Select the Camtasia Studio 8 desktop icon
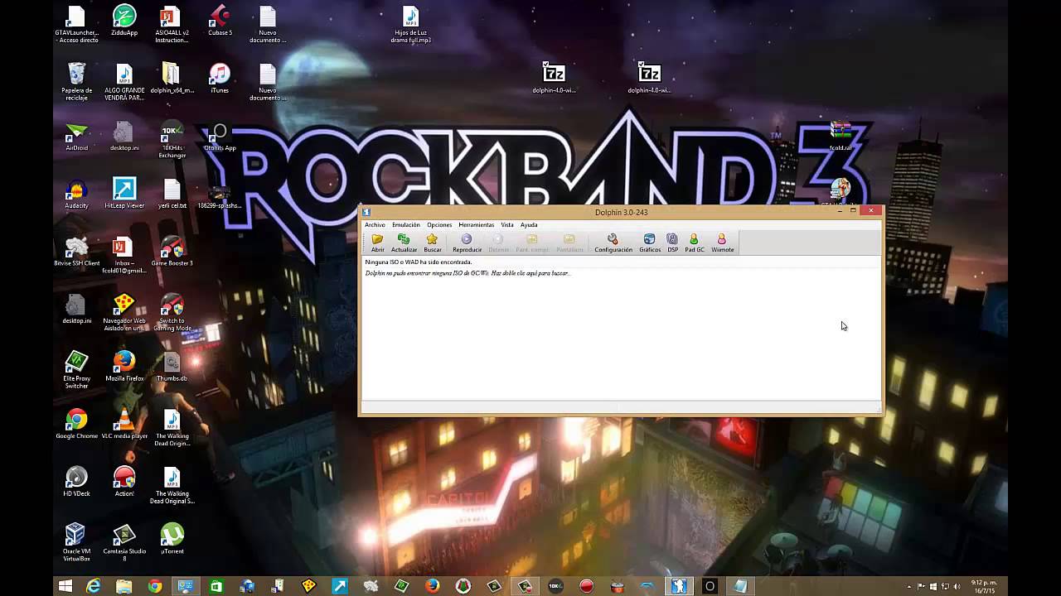The height and width of the screenshot is (596, 1061). (x=124, y=543)
